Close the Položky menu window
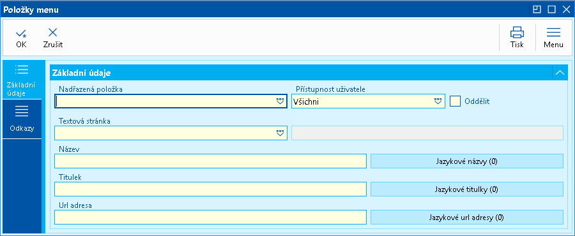The image size is (575, 236). pos(566,10)
